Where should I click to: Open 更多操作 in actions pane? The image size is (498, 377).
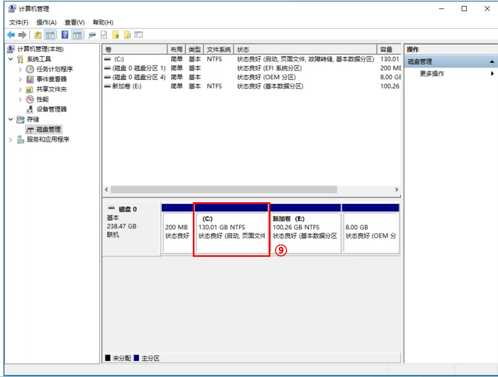click(432, 74)
